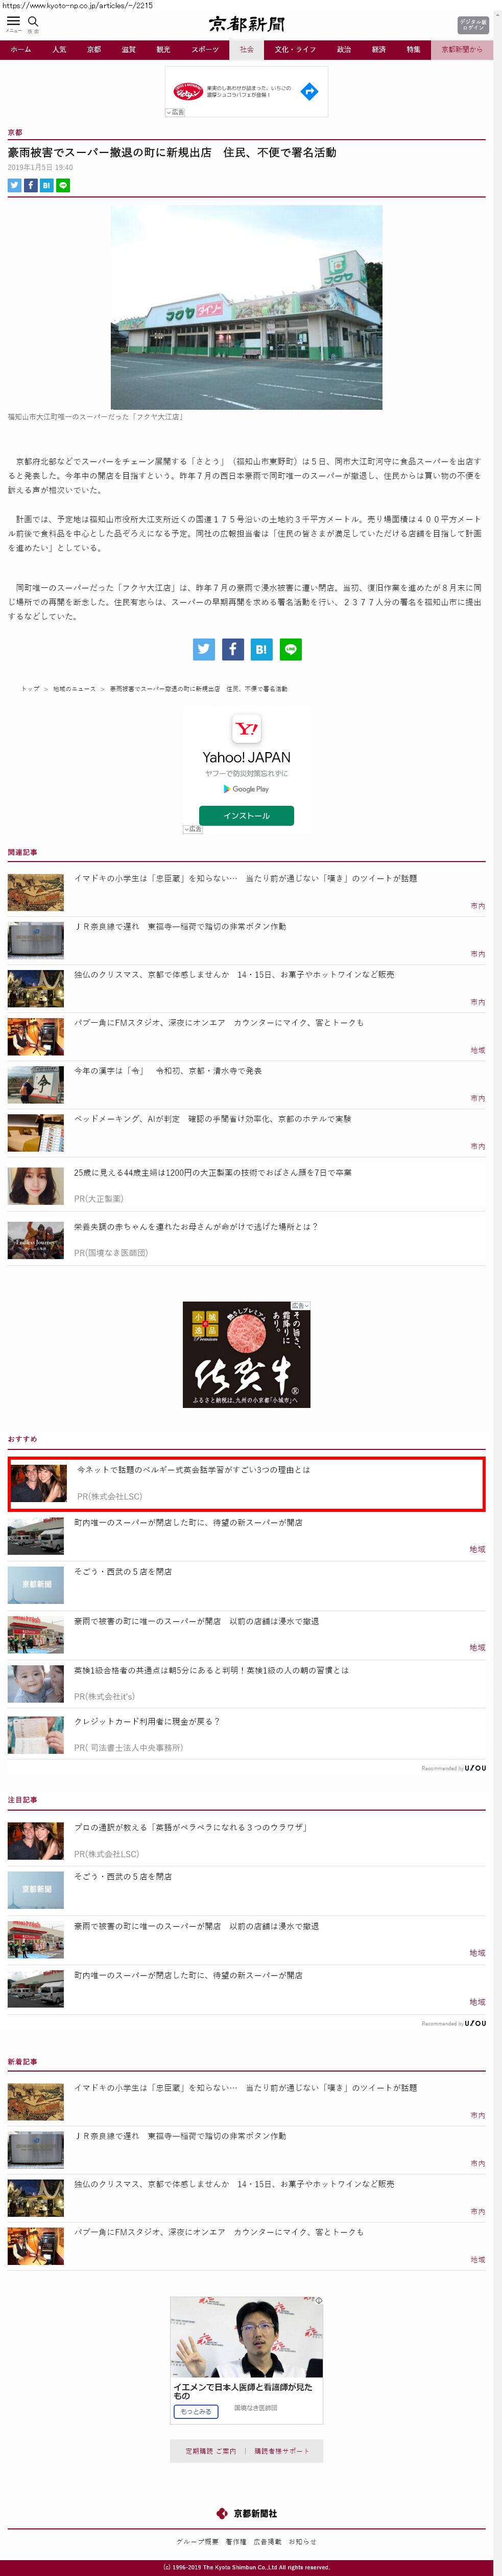The width and height of the screenshot is (502, 2576).
Task: Click the blue direction arrow icon in top ad
Action: point(309,91)
